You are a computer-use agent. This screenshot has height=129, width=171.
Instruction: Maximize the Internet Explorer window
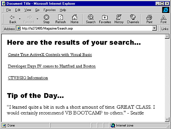tap(162, 4)
